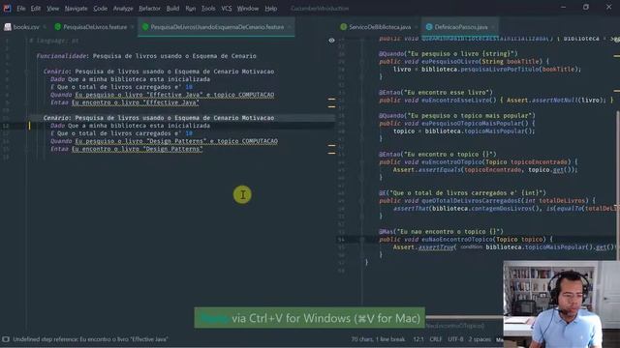The width and height of the screenshot is (620, 348).
Task: Close the PesquisaDeLivrosUsandoEsquemaDeCenario.feature tab
Action: click(x=290, y=27)
